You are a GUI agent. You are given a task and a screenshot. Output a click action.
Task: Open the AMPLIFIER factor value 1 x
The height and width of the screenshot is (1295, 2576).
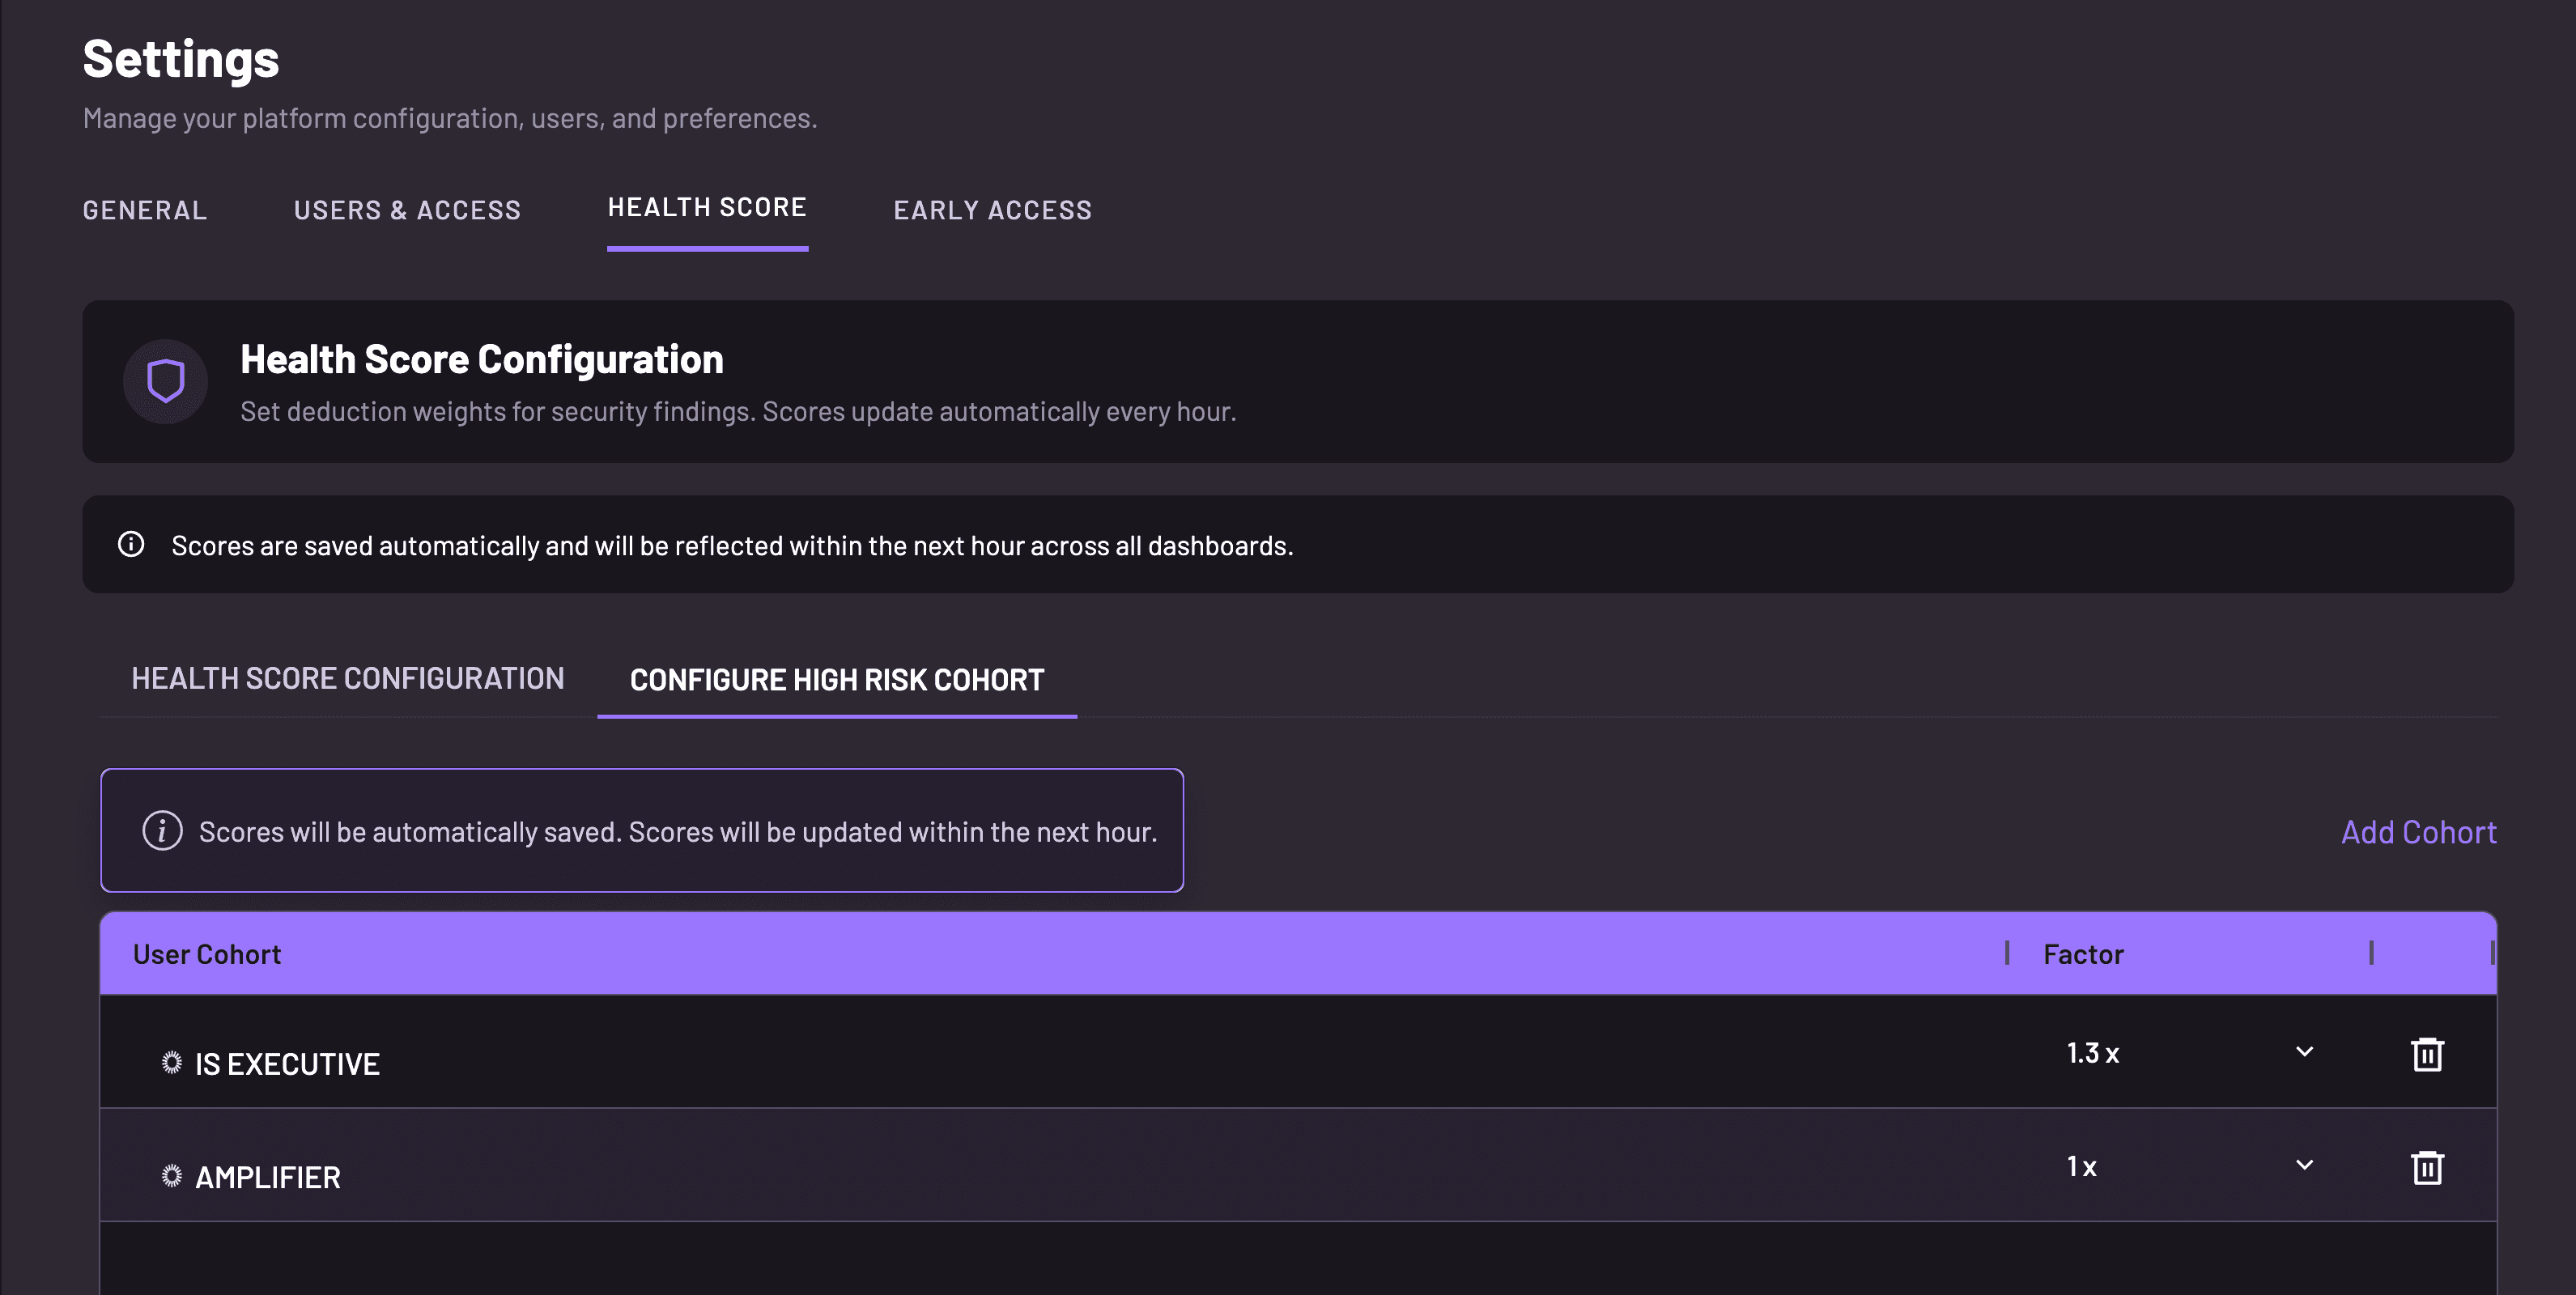click(2082, 1166)
